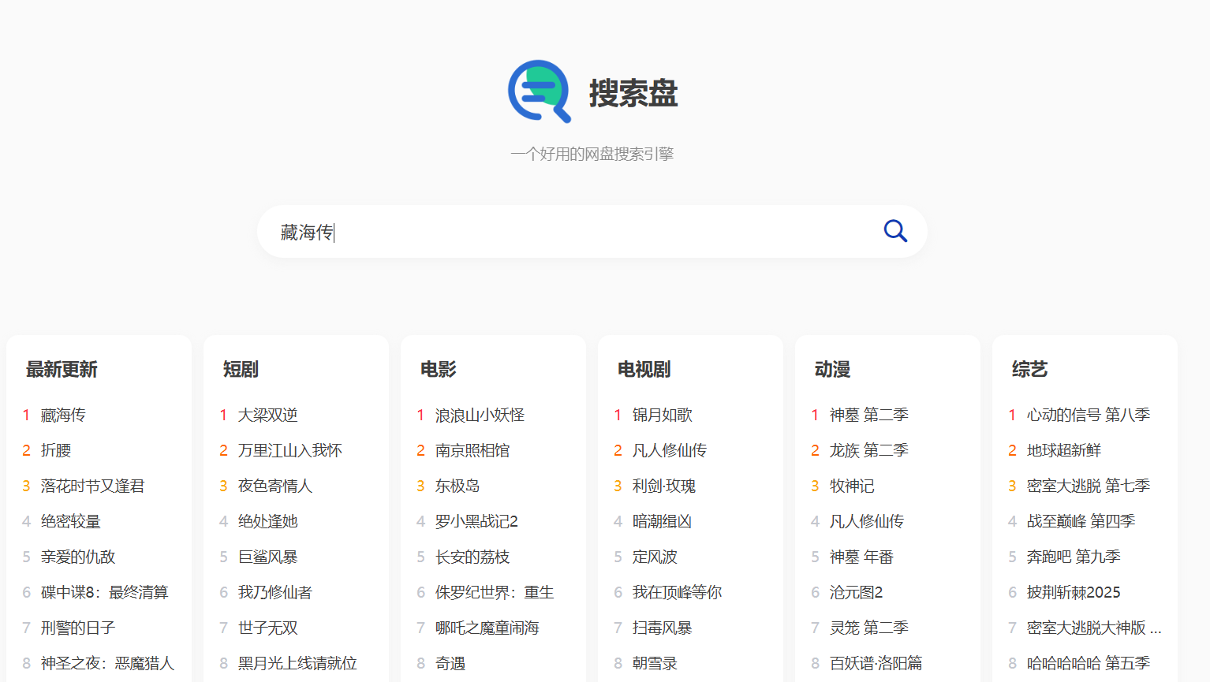The image size is (1210, 682).
Task: Open 夜色寄情人 entry
Action: coord(275,486)
